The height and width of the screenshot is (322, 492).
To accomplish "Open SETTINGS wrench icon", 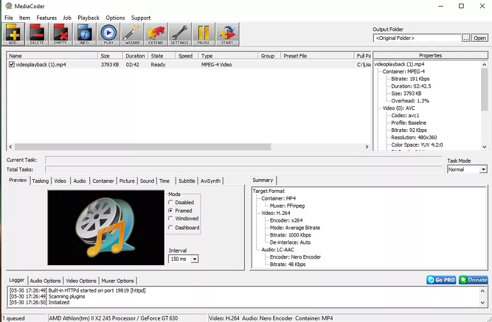I will pyautogui.click(x=179, y=34).
